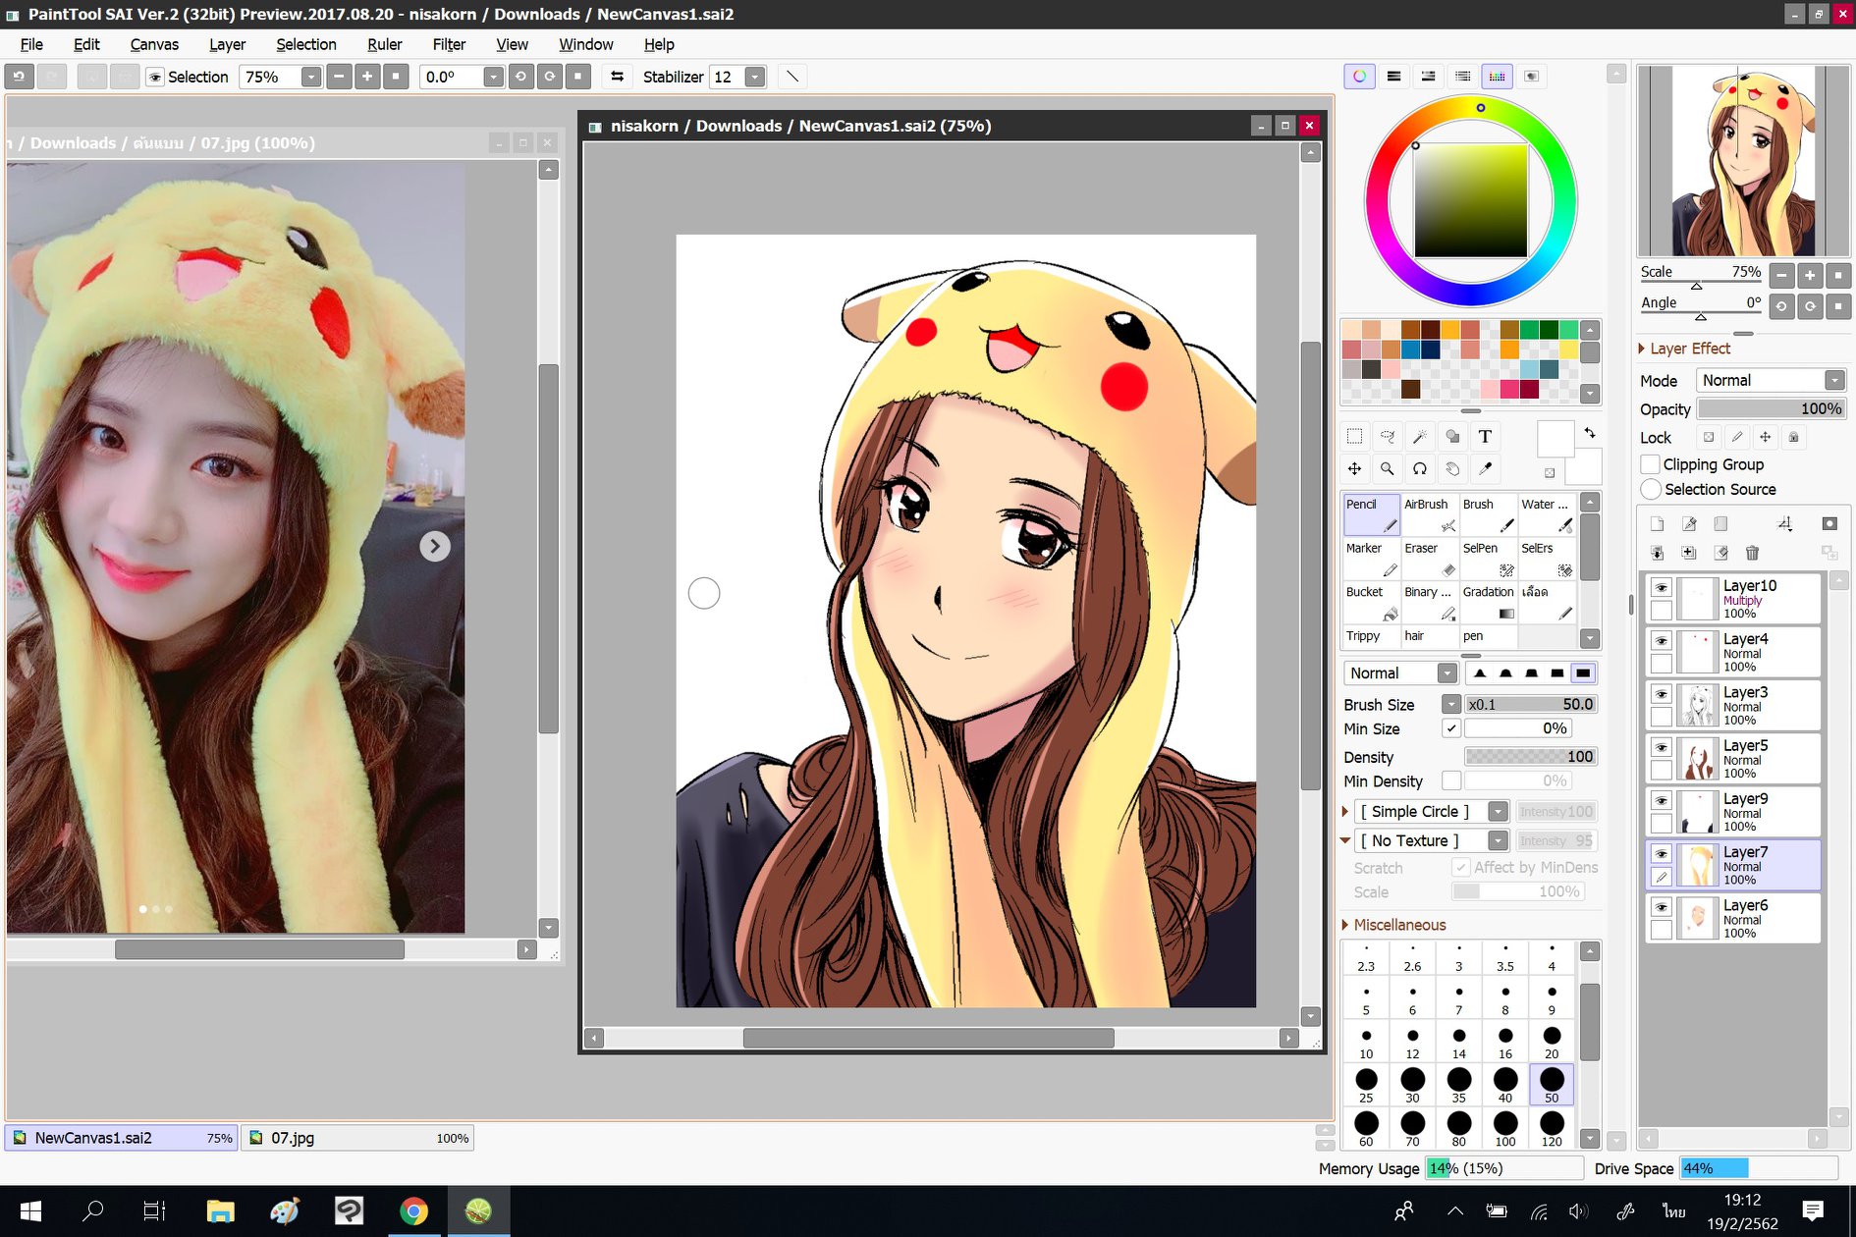Viewport: 1856px width, 1237px height.
Task: Hide Layer6 visibility eye
Action: [x=1662, y=907]
